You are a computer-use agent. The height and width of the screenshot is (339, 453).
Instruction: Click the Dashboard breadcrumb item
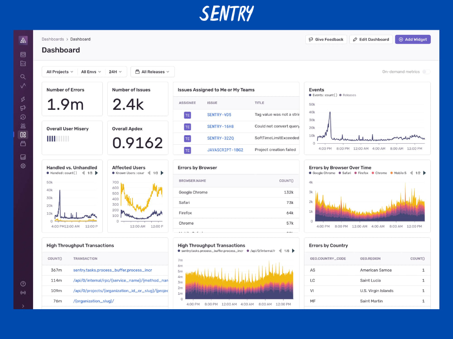[80, 39]
